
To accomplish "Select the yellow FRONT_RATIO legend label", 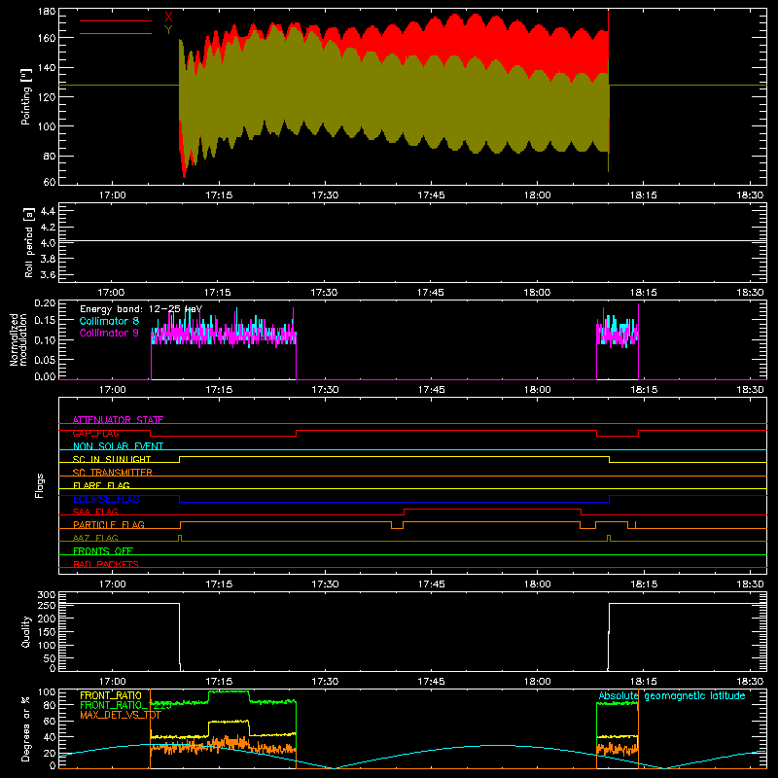I will point(111,695).
